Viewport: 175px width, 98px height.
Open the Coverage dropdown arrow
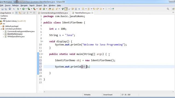pyautogui.click(x=31, y=9)
